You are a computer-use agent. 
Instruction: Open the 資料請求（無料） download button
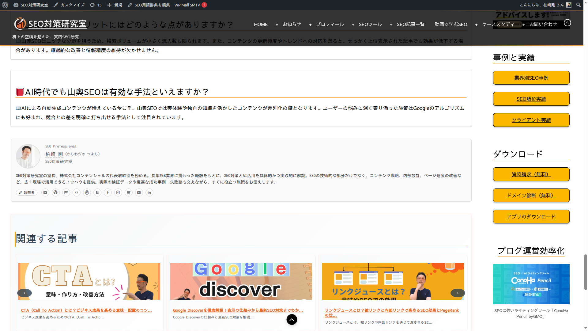pos(531,174)
